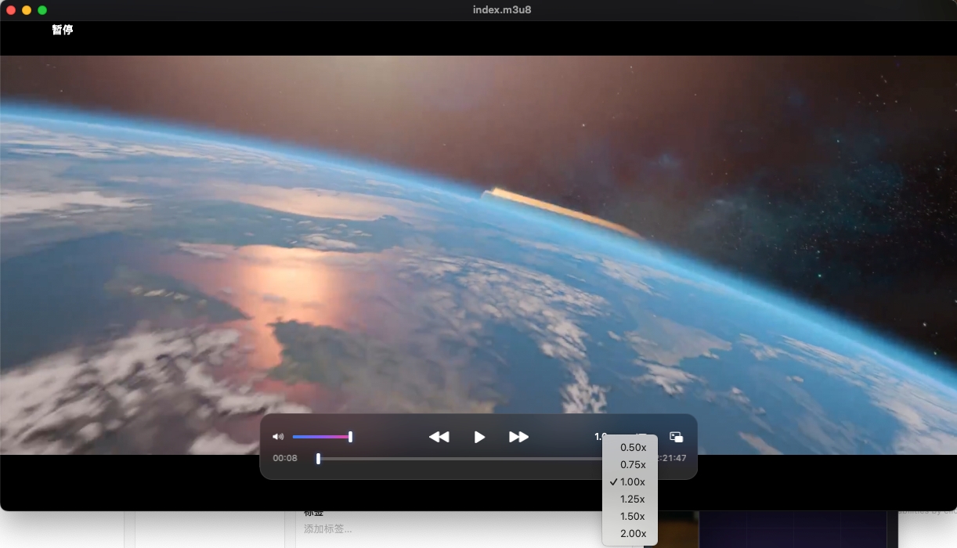Click the 添加标签 tag input field
This screenshot has height=548, width=957.
coord(329,529)
